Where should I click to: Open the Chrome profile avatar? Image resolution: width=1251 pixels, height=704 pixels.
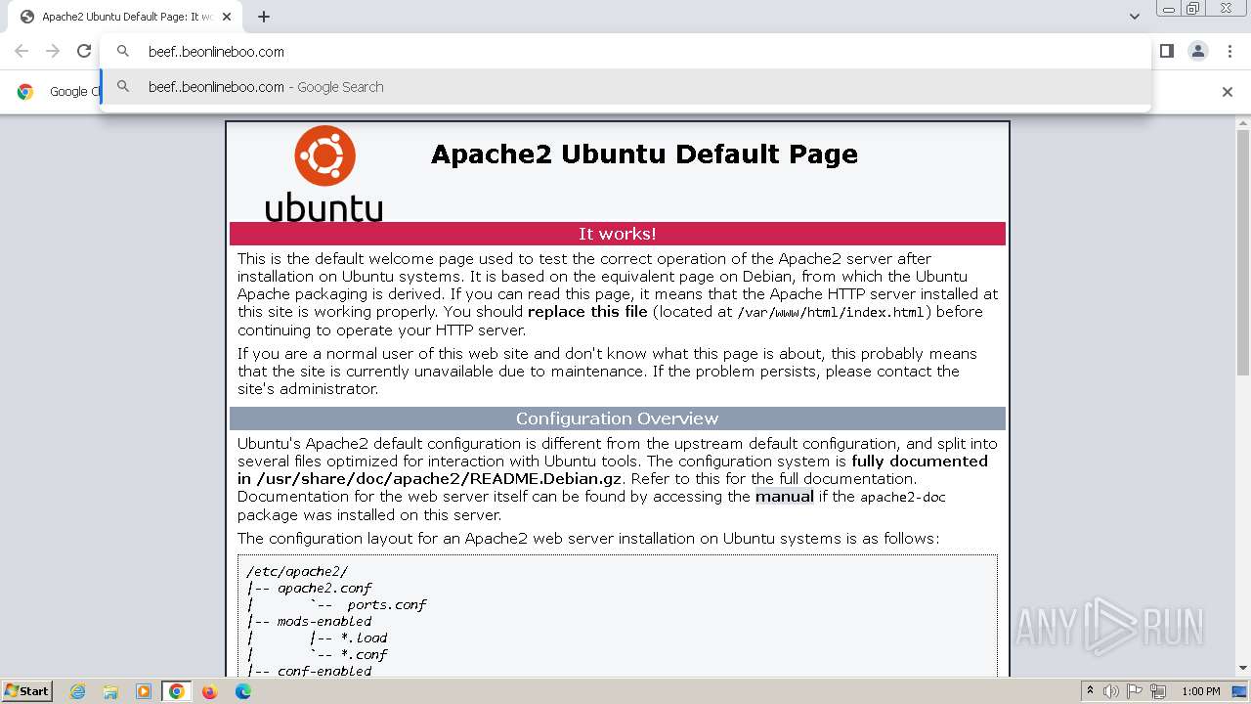point(1198,51)
